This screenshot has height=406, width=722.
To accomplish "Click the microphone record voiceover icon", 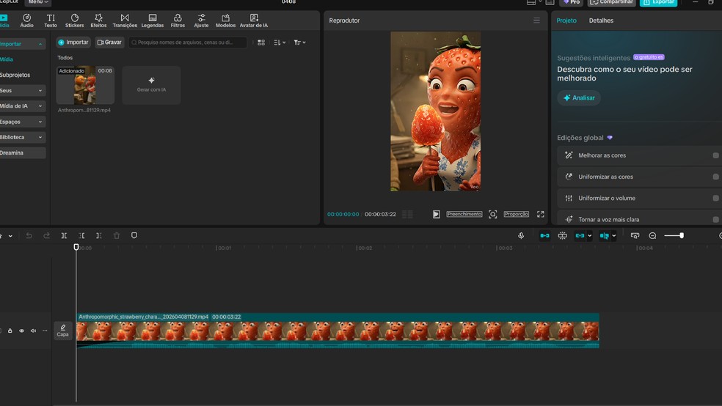I will click(x=521, y=236).
